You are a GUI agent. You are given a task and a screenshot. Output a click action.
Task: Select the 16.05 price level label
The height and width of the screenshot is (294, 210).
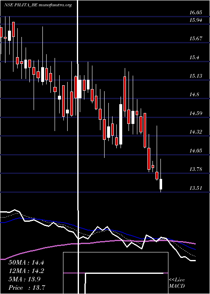coord(196,13)
